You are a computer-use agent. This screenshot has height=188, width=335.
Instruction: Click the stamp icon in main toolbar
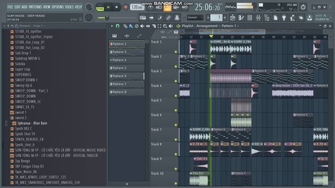177,18
